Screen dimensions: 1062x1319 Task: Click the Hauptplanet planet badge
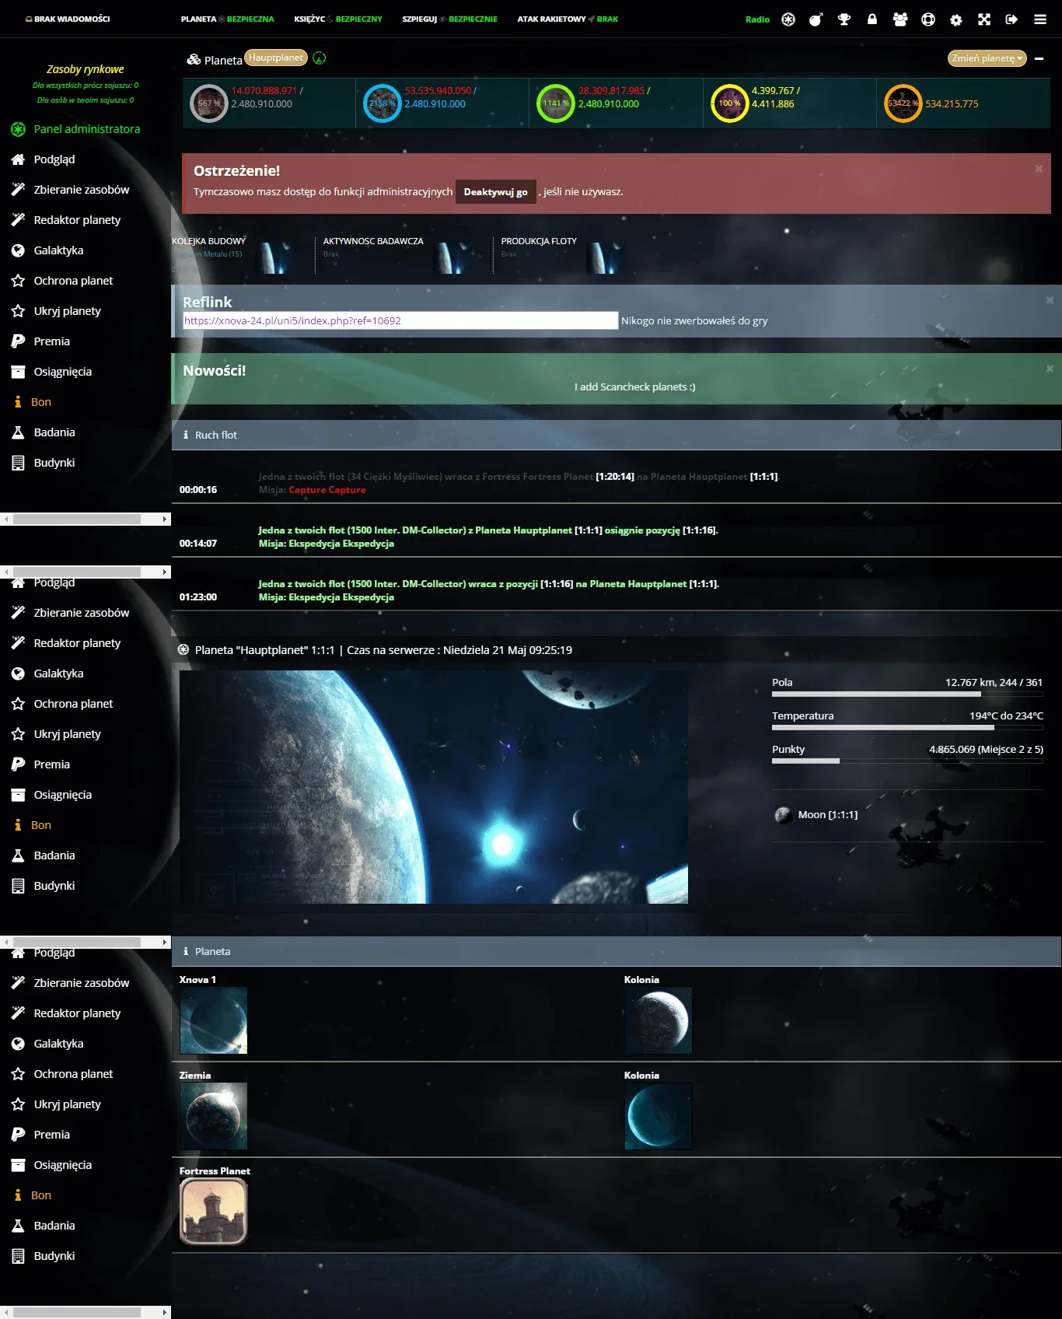coord(276,58)
